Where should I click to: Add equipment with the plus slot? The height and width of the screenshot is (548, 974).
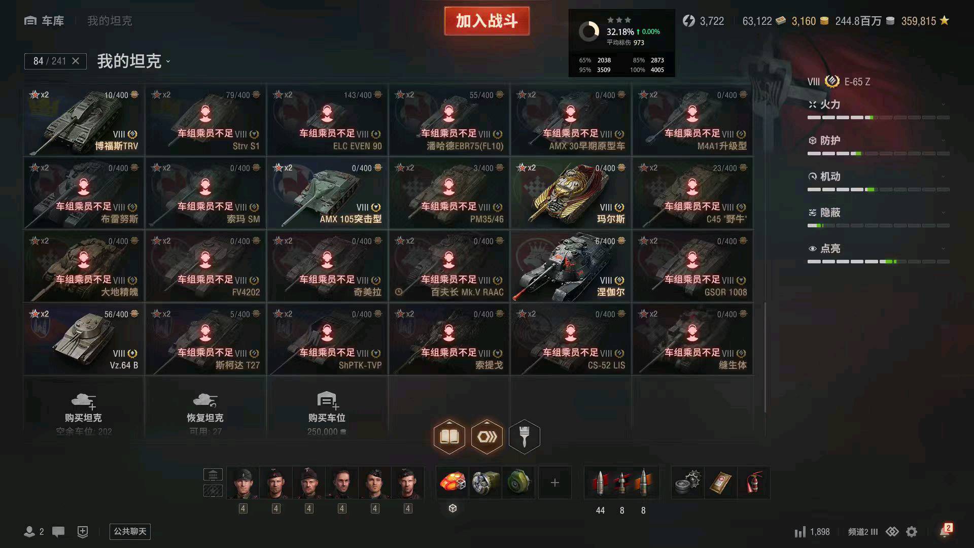(x=554, y=483)
